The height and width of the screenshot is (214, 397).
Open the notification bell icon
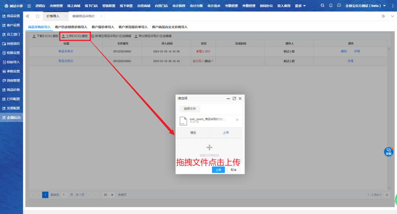coord(331,6)
